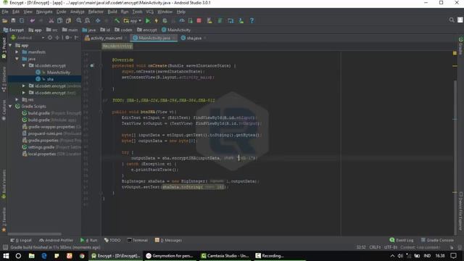Screen dimensions: 464x261
Task: Click the Find magnifier icon
Action: [x=79, y=21]
